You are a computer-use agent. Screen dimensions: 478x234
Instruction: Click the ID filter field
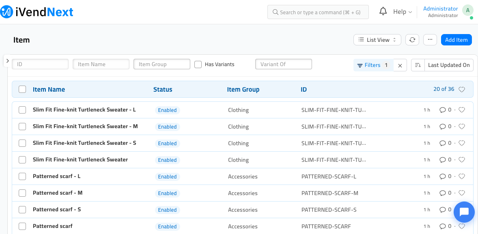40,64
